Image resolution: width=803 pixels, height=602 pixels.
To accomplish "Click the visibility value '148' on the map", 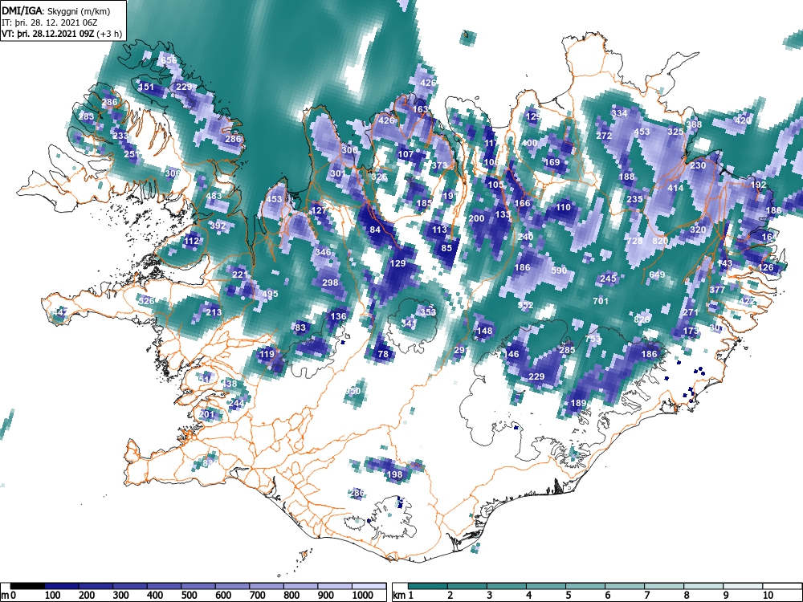I will click(484, 331).
